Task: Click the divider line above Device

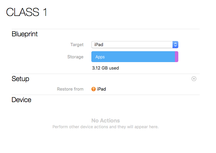Action: coord(106,95)
